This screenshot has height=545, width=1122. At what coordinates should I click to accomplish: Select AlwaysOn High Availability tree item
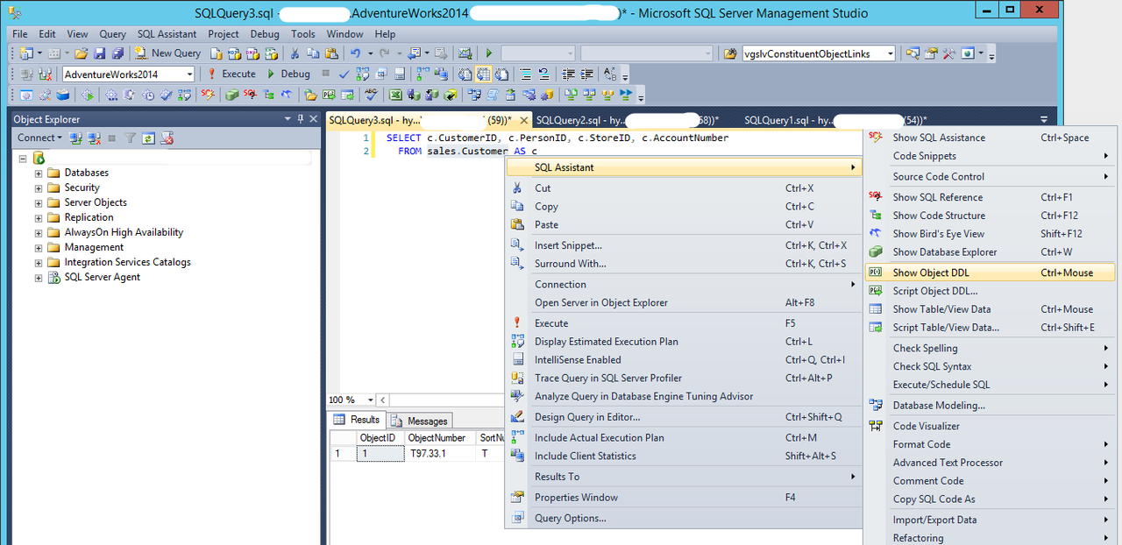(124, 232)
